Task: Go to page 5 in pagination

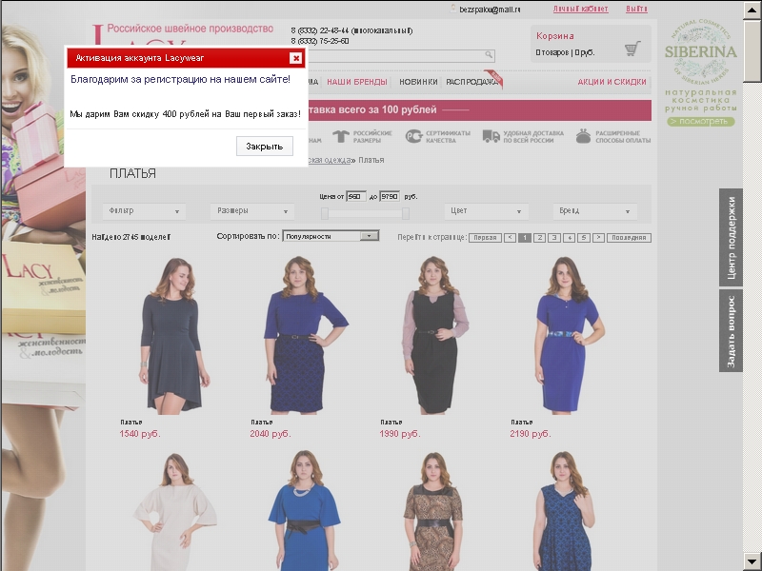Action: point(584,237)
